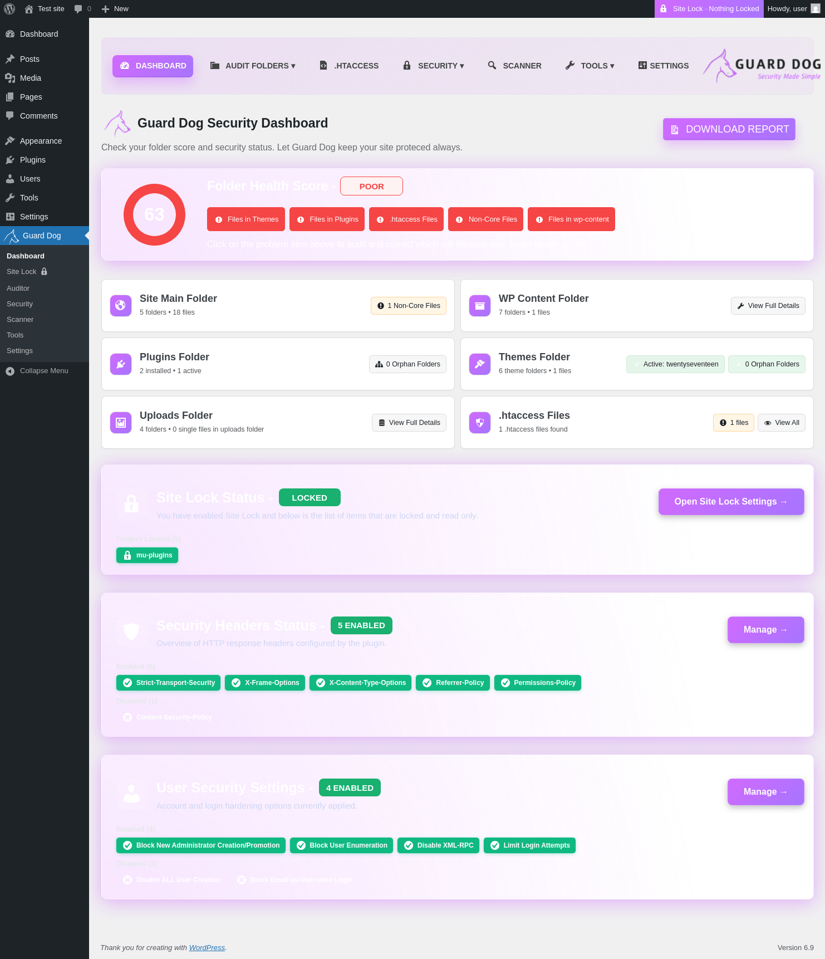Open the SCANNER navigation tab
This screenshot has height=959, width=825.
515,66
